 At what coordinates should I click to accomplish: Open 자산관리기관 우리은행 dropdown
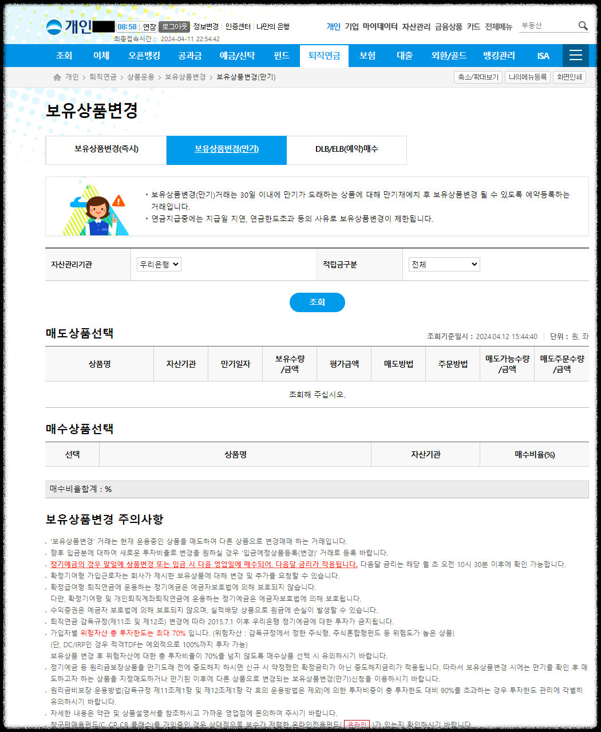click(x=159, y=264)
